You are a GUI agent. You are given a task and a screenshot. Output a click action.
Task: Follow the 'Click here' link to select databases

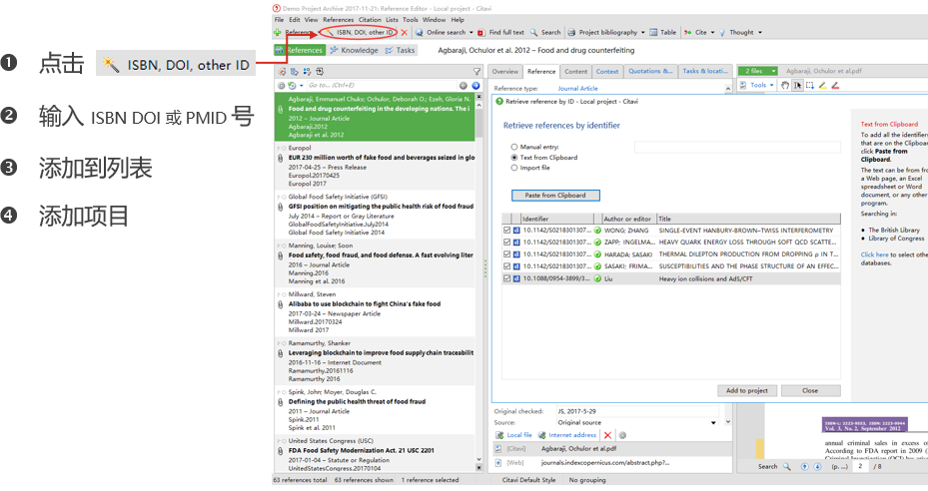[874, 254]
